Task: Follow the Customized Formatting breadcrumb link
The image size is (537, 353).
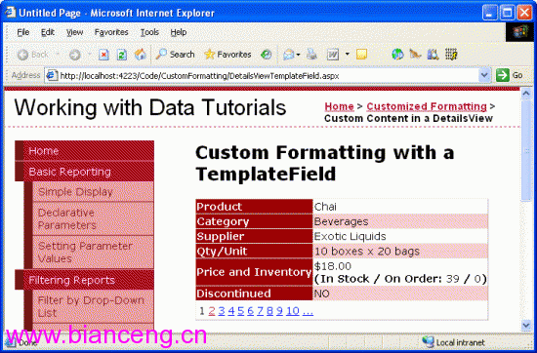Action: click(x=427, y=106)
